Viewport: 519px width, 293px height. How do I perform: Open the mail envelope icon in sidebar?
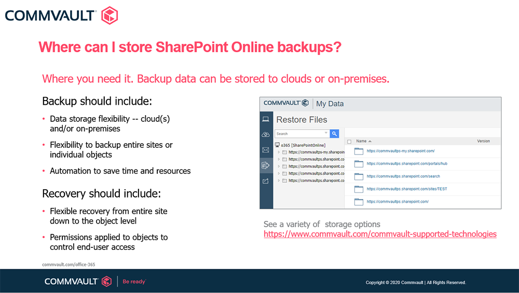pyautogui.click(x=266, y=150)
